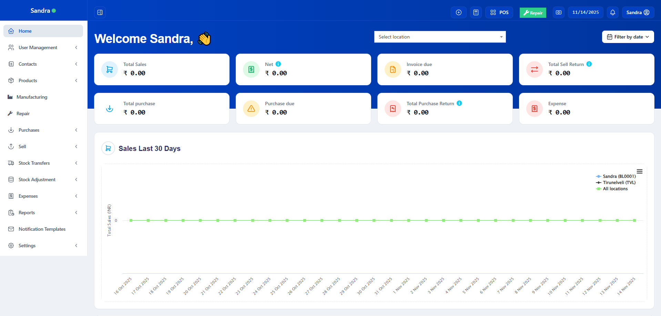Image resolution: width=661 pixels, height=316 pixels.
Task: Open the POS screen
Action: [x=499, y=12]
